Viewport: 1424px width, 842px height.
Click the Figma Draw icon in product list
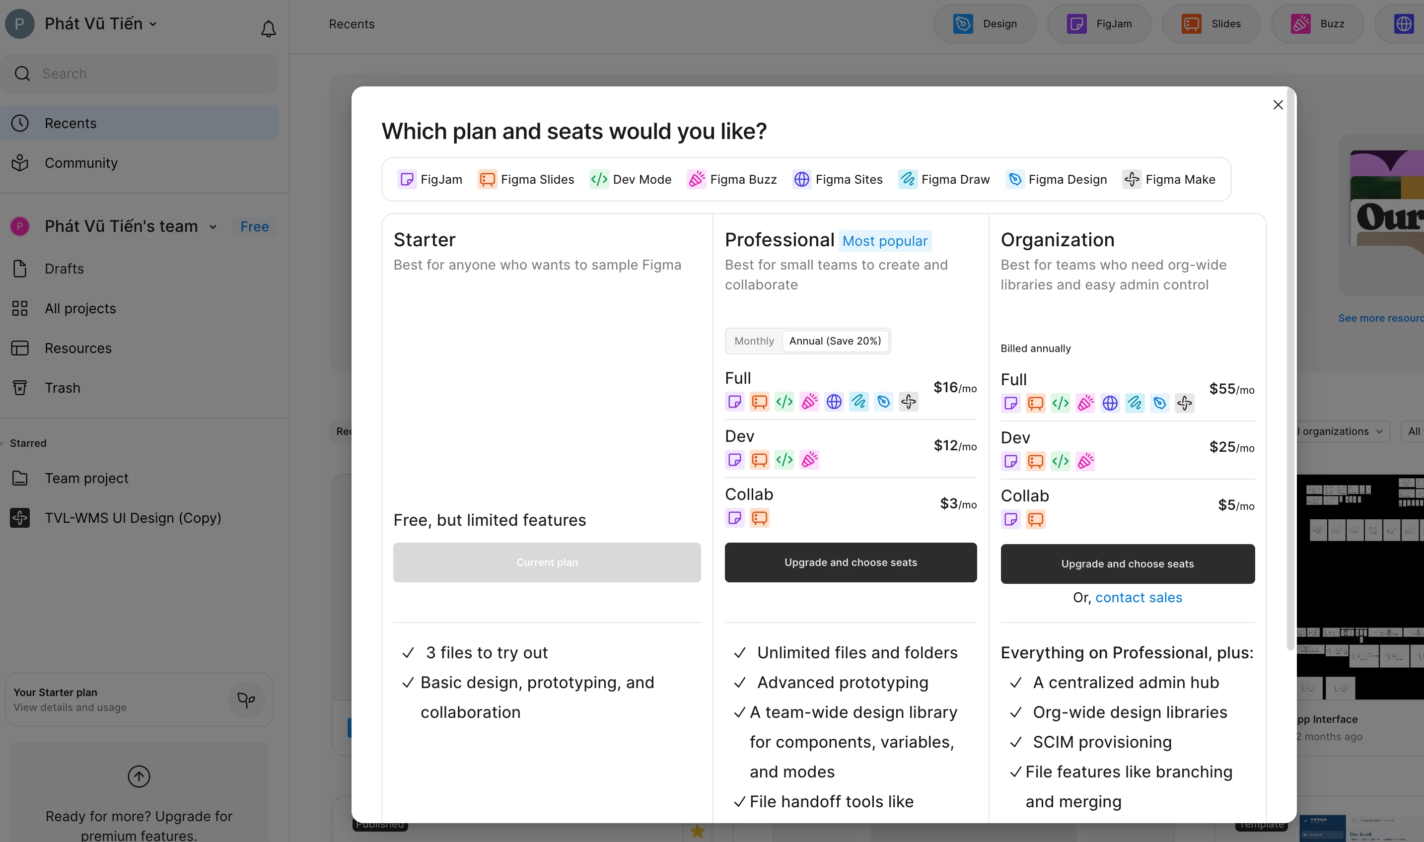click(907, 179)
